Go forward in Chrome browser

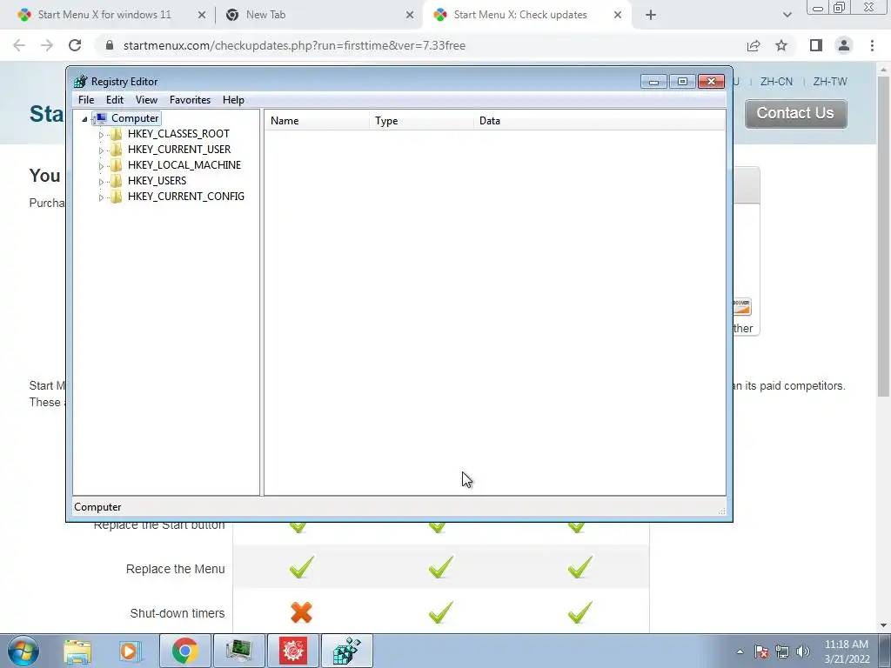[x=47, y=45]
